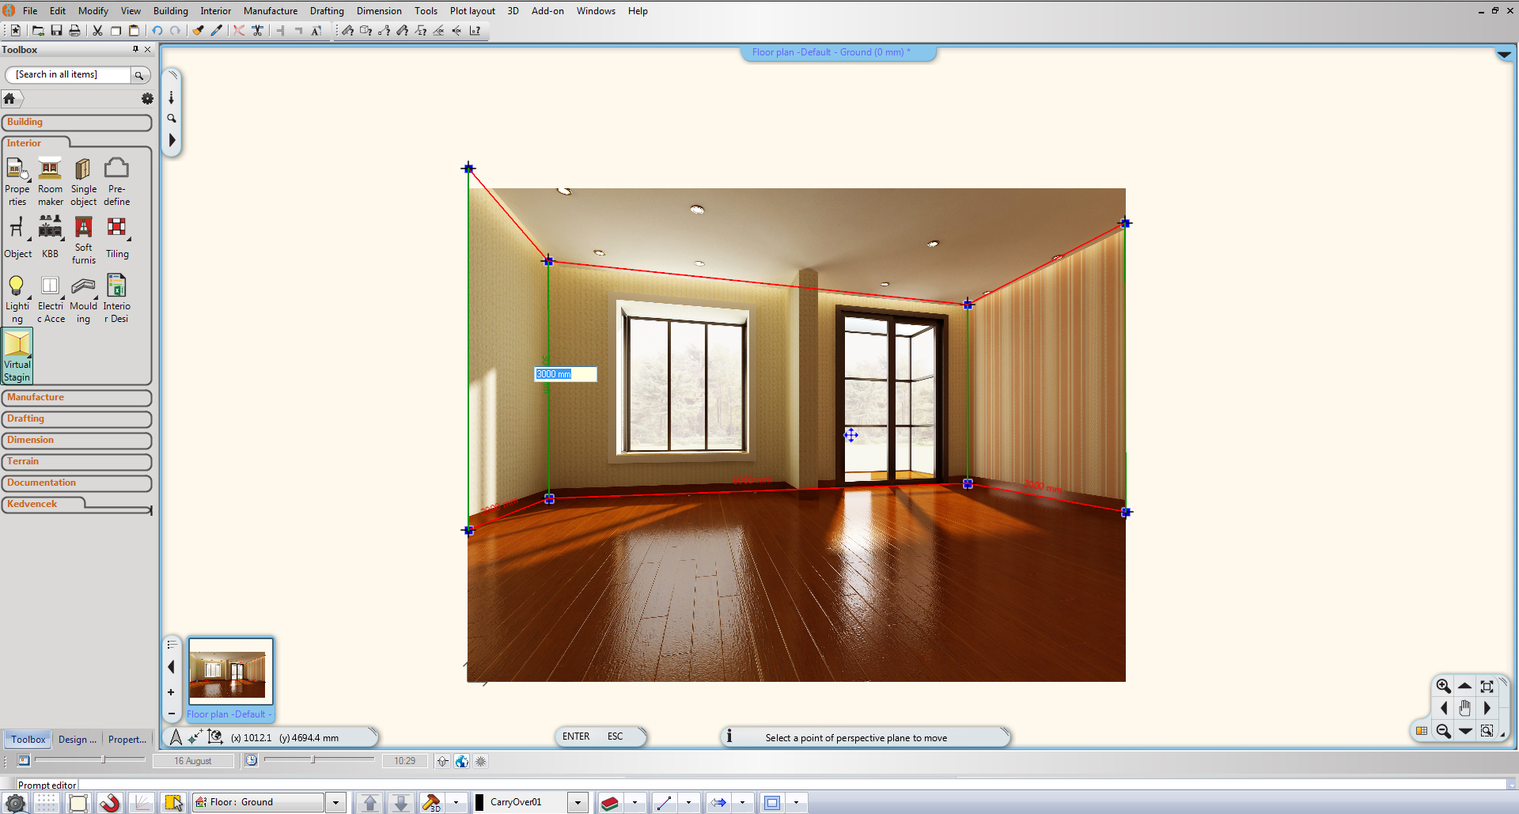The width and height of the screenshot is (1519, 814).
Task: Switch to the Design tab
Action: pyautogui.click(x=77, y=740)
